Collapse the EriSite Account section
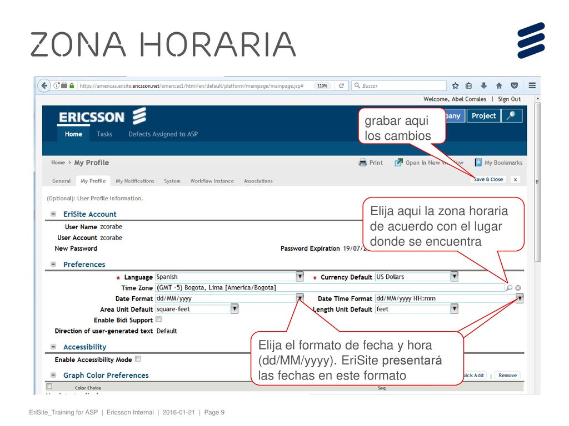This screenshot has height=426, width=569. [53, 214]
